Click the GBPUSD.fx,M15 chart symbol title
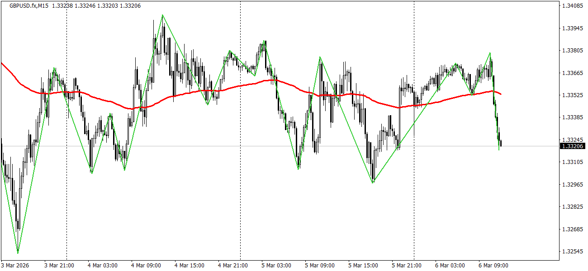 click(x=29, y=5)
